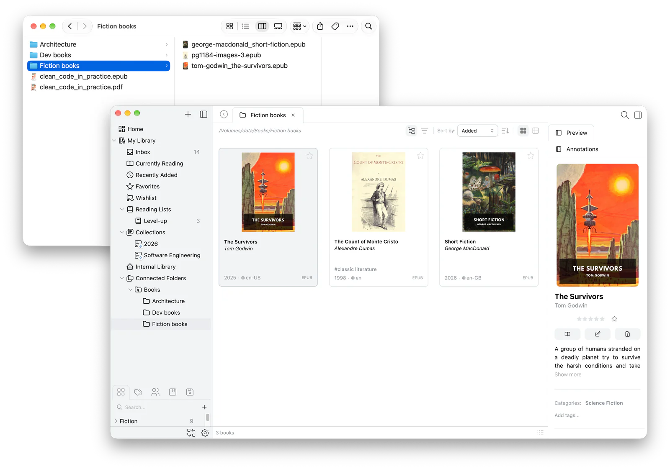Click the add button next to sidebar search
Screen dimensions: 670x469
click(x=204, y=407)
